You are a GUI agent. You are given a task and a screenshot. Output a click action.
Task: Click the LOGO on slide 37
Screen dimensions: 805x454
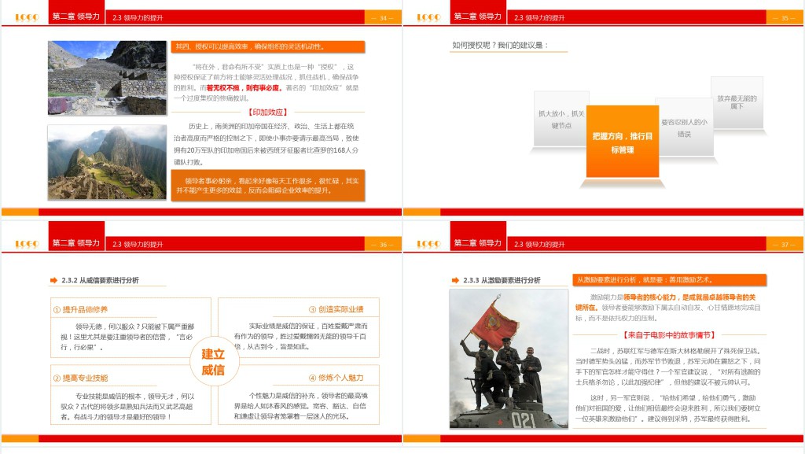(x=428, y=244)
